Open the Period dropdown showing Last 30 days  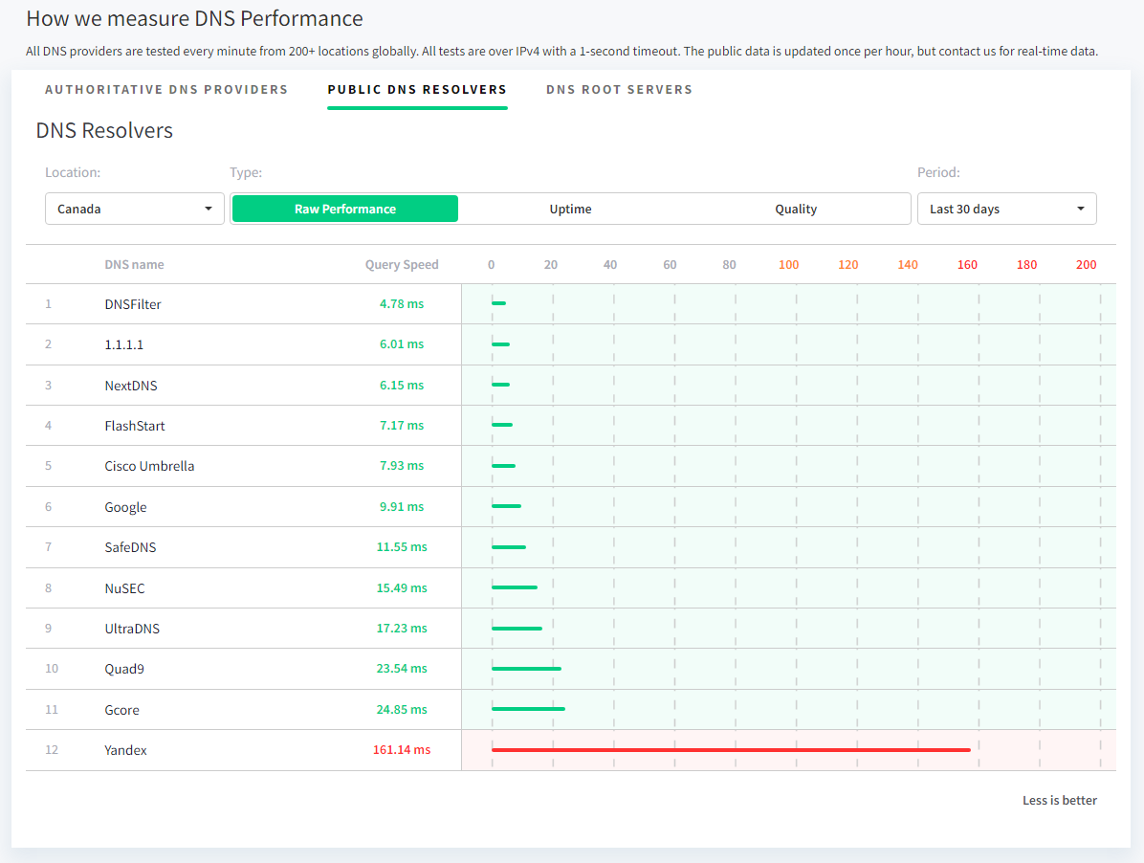(x=1006, y=209)
